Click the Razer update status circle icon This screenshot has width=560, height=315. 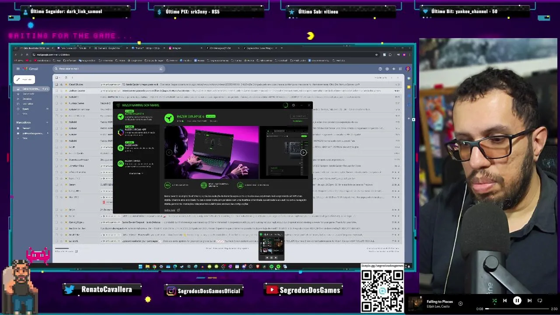pos(286,105)
